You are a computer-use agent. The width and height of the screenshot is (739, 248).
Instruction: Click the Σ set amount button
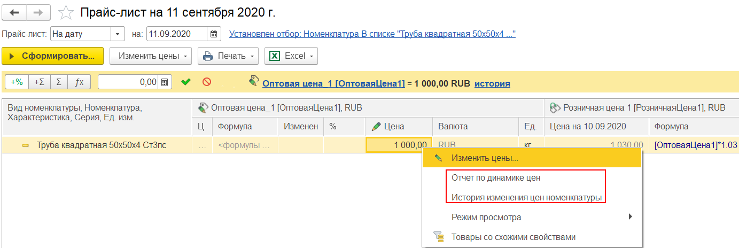(x=58, y=82)
